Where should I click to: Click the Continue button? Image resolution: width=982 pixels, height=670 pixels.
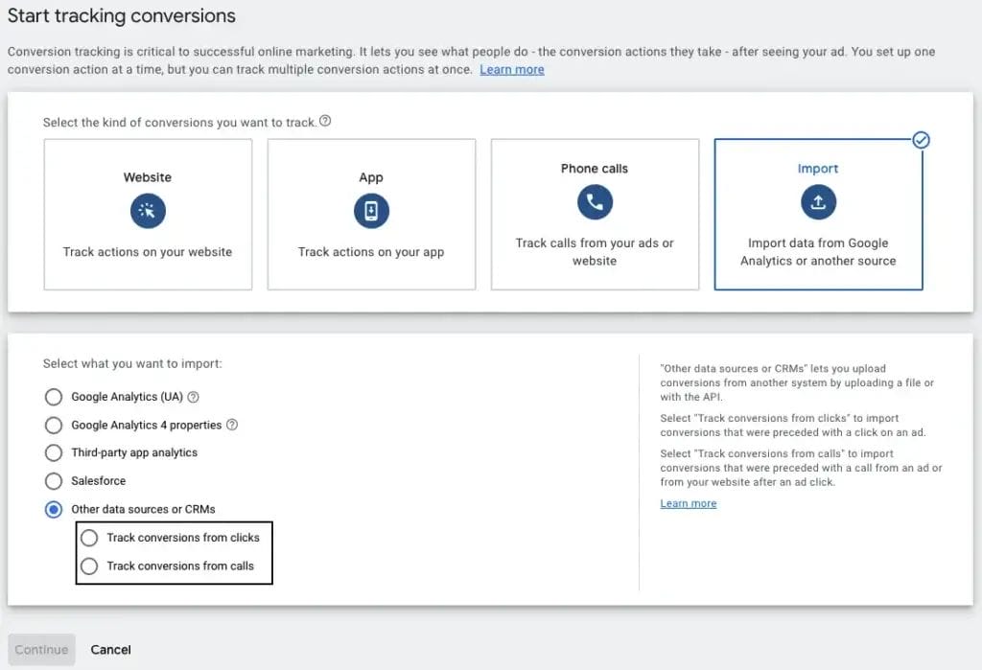(x=41, y=649)
